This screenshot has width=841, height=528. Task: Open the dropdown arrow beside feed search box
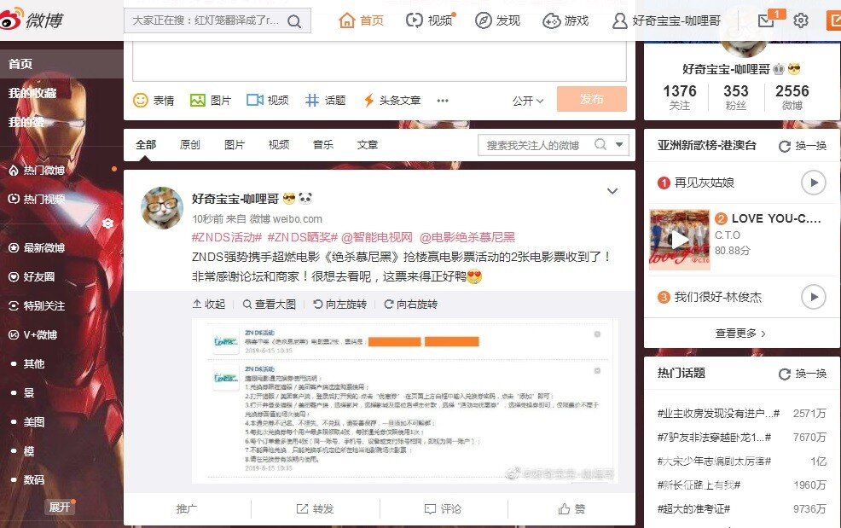pyautogui.click(x=619, y=145)
